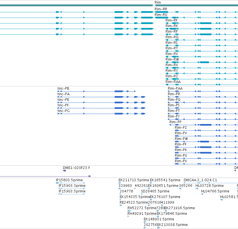Click the 411999 feature label
This screenshot has height=229, width=238.
168,202
